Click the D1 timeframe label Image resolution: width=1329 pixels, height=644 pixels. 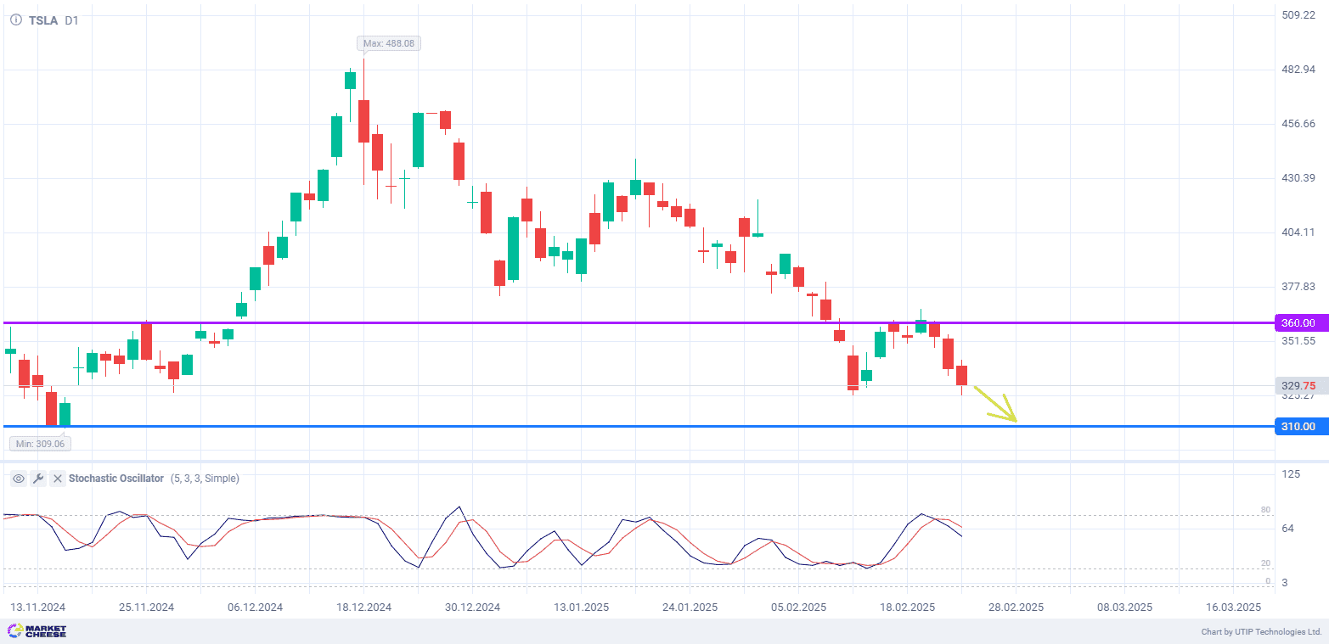(71, 20)
